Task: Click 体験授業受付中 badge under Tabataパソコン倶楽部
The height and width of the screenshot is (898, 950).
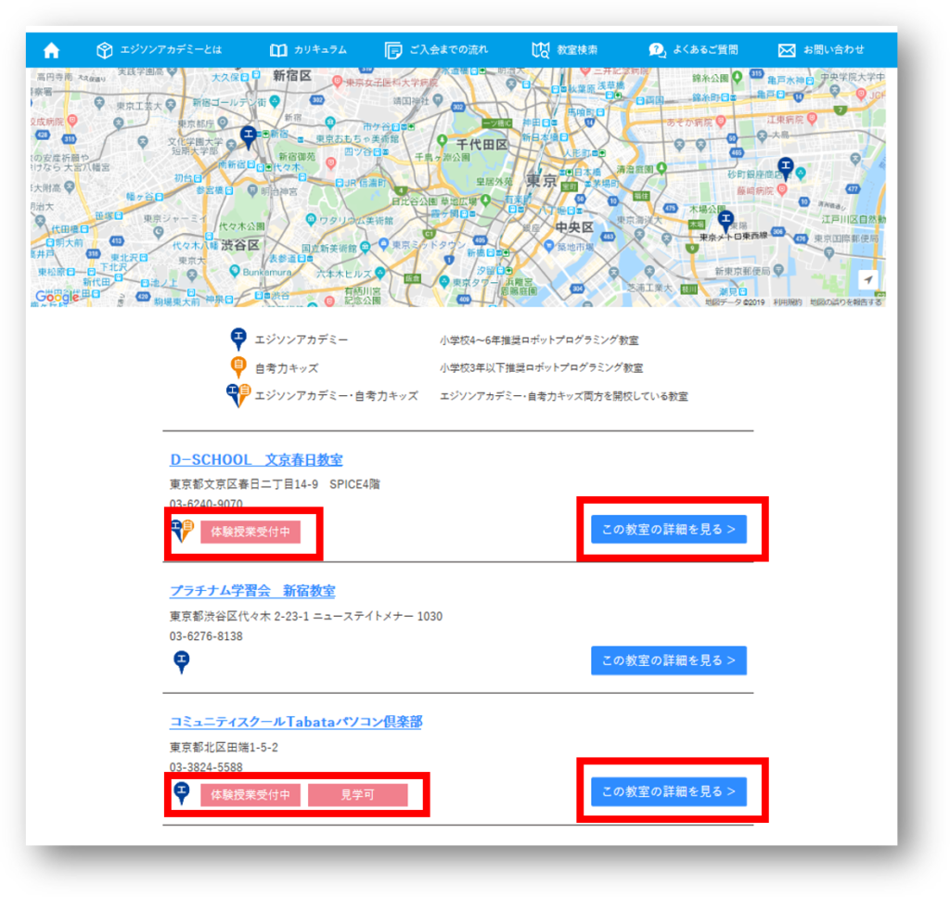Action: [x=250, y=794]
